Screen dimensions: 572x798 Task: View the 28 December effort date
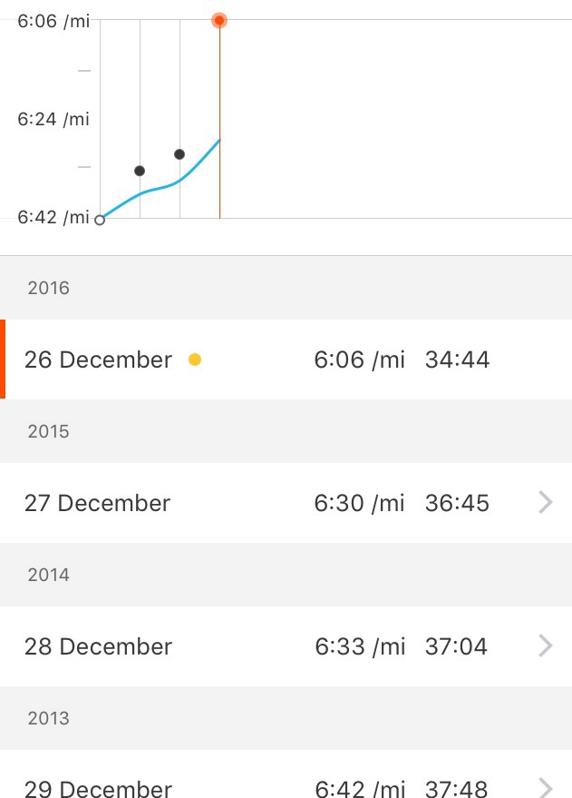click(98, 646)
